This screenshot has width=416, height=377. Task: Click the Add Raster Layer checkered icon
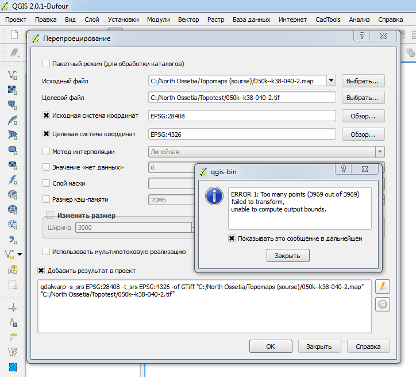point(13,90)
